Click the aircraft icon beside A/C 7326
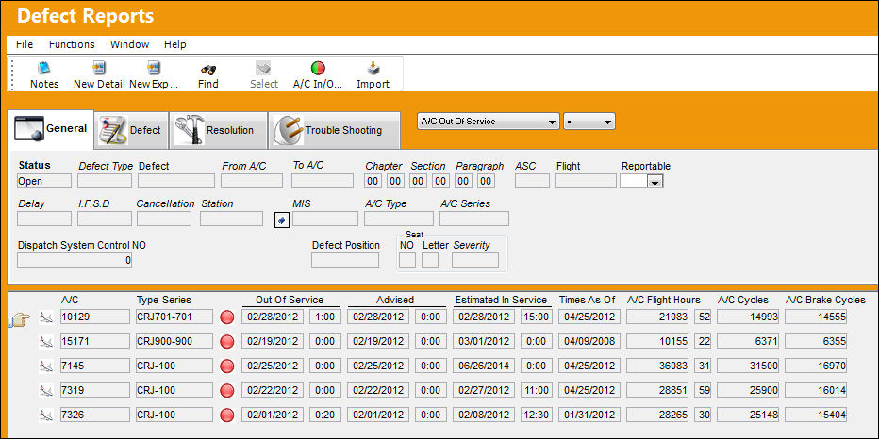 46,415
